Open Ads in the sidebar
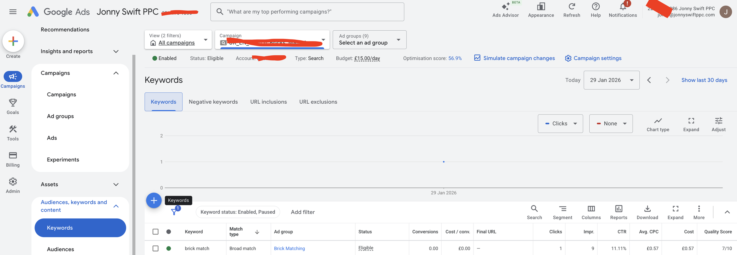The image size is (737, 255). [x=52, y=138]
